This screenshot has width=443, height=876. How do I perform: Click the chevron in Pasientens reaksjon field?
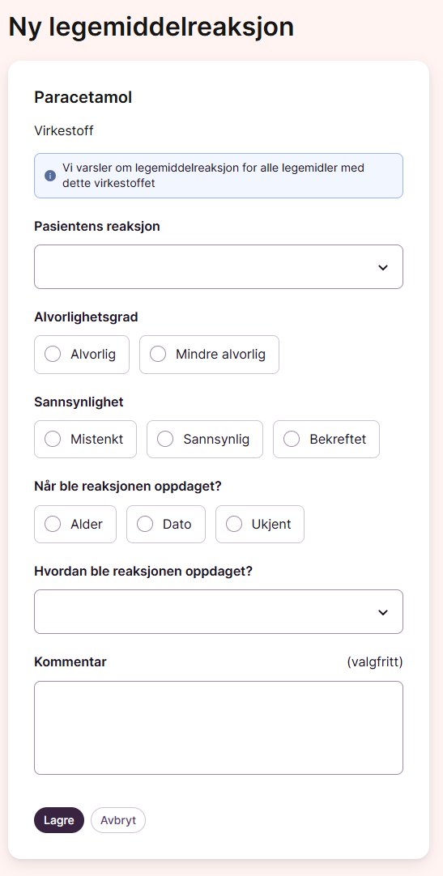pyautogui.click(x=383, y=267)
